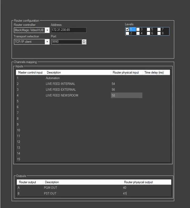Screen dimensions: 190x208
Task: Click router physical input cell showing 56
Action: tap(113, 90)
